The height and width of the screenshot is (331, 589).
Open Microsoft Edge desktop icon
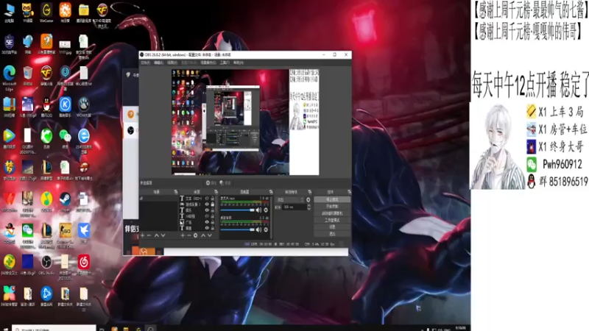pyautogui.click(x=9, y=78)
